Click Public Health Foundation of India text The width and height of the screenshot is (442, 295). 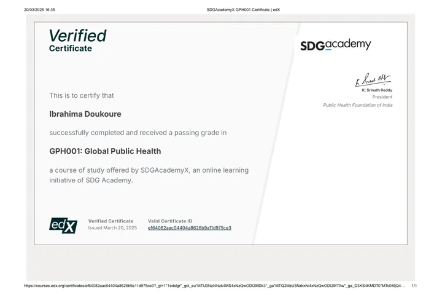coord(357,105)
